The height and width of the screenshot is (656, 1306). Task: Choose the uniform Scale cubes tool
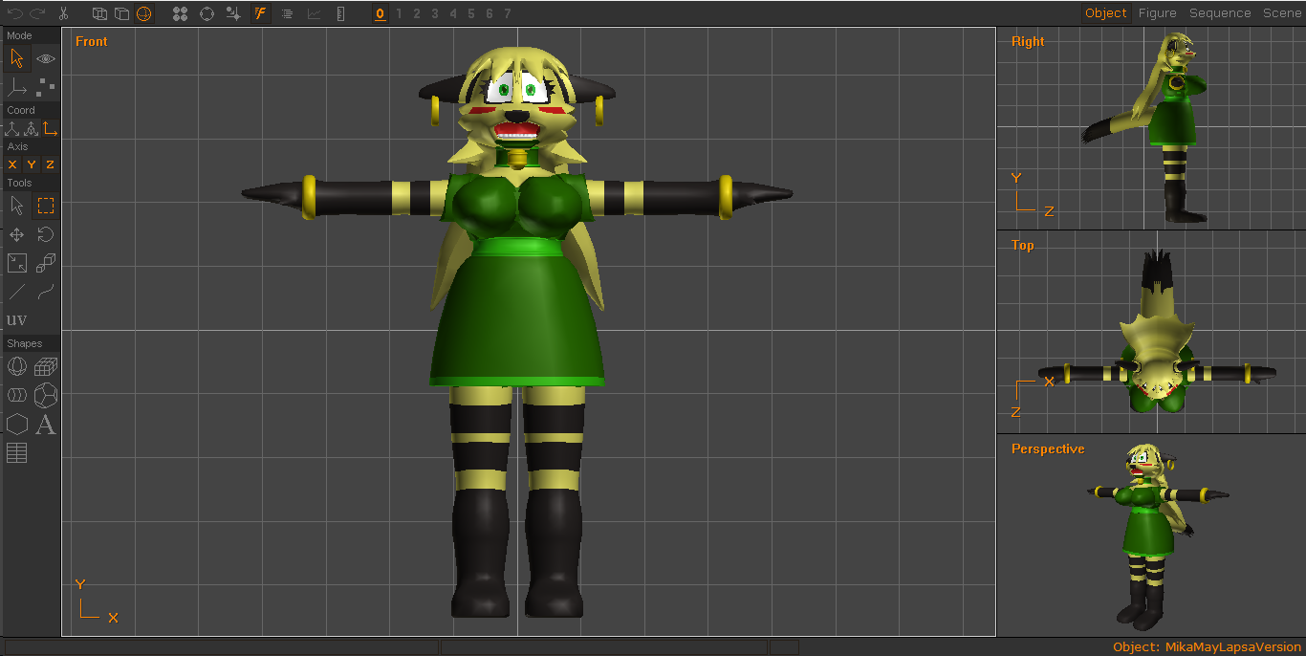(x=46, y=263)
